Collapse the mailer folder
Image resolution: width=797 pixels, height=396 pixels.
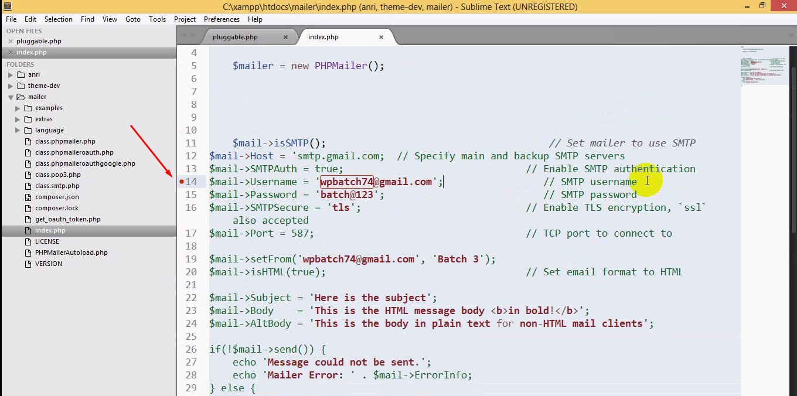click(11, 97)
